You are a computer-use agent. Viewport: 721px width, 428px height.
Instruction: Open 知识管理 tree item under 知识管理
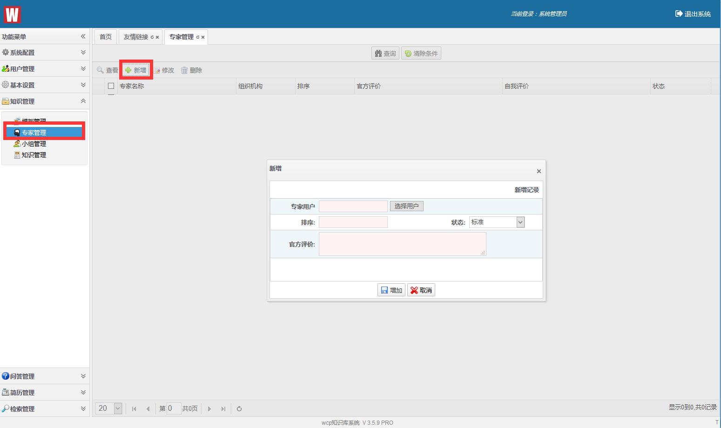(34, 155)
